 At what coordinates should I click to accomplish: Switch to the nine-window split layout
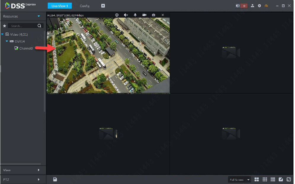click(265, 180)
